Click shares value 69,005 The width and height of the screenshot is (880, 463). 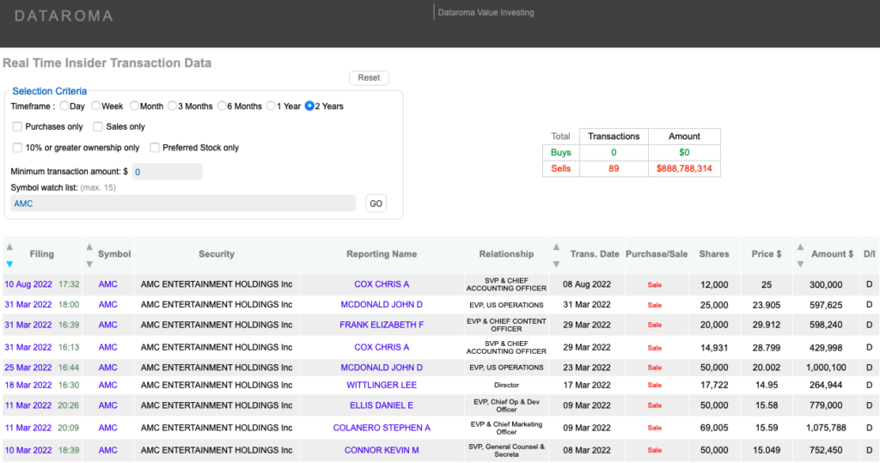(x=714, y=428)
